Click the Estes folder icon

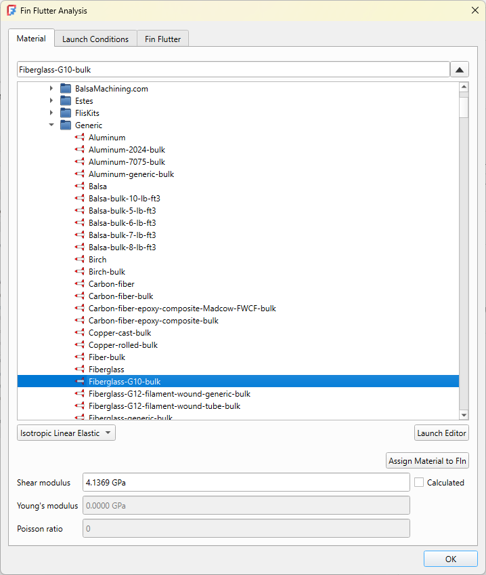point(66,100)
